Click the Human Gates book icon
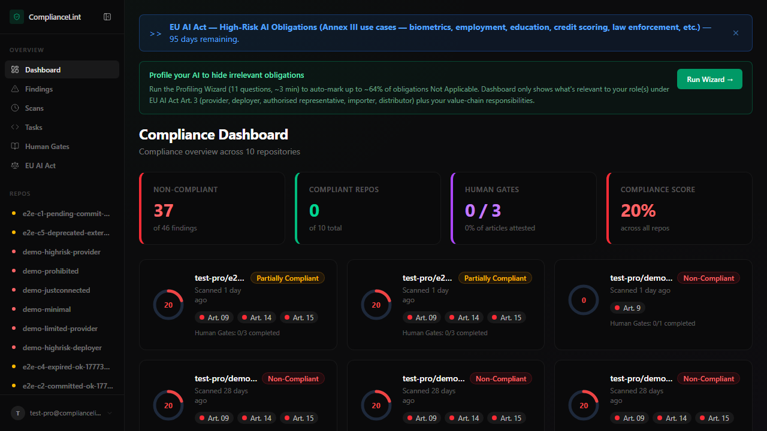The height and width of the screenshot is (431, 767). pos(15,147)
